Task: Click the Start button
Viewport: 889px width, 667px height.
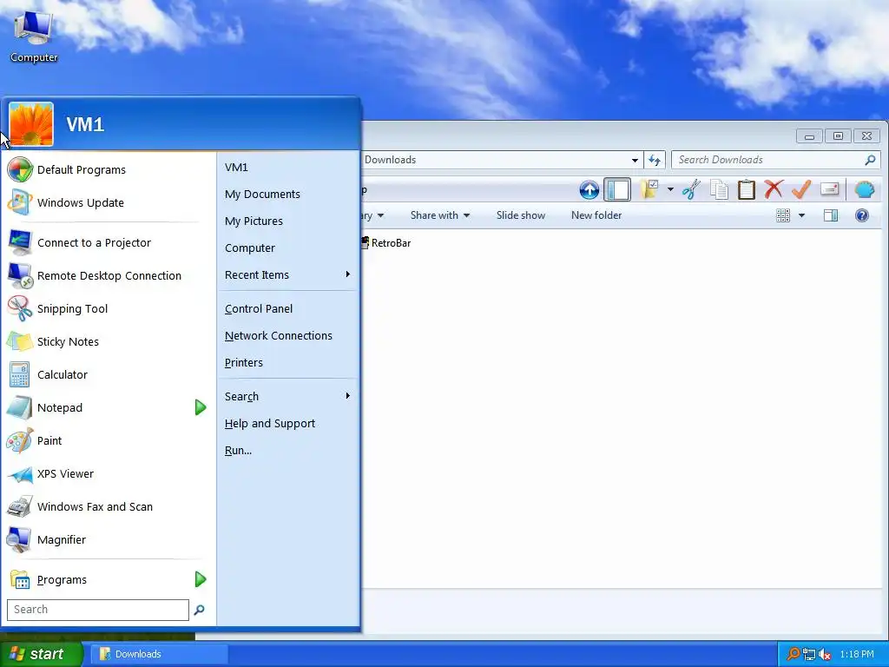Action: click(41, 654)
